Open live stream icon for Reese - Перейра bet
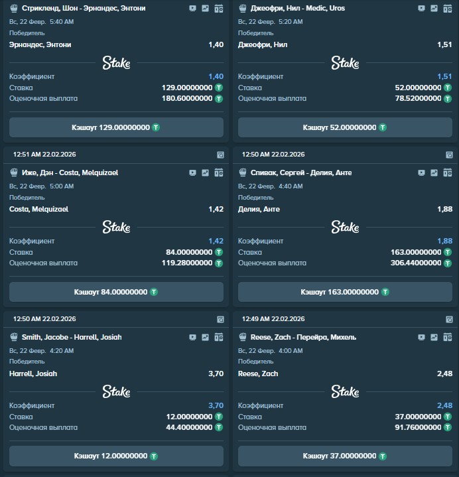Image resolution: width=459 pixels, height=477 pixels. click(421, 338)
